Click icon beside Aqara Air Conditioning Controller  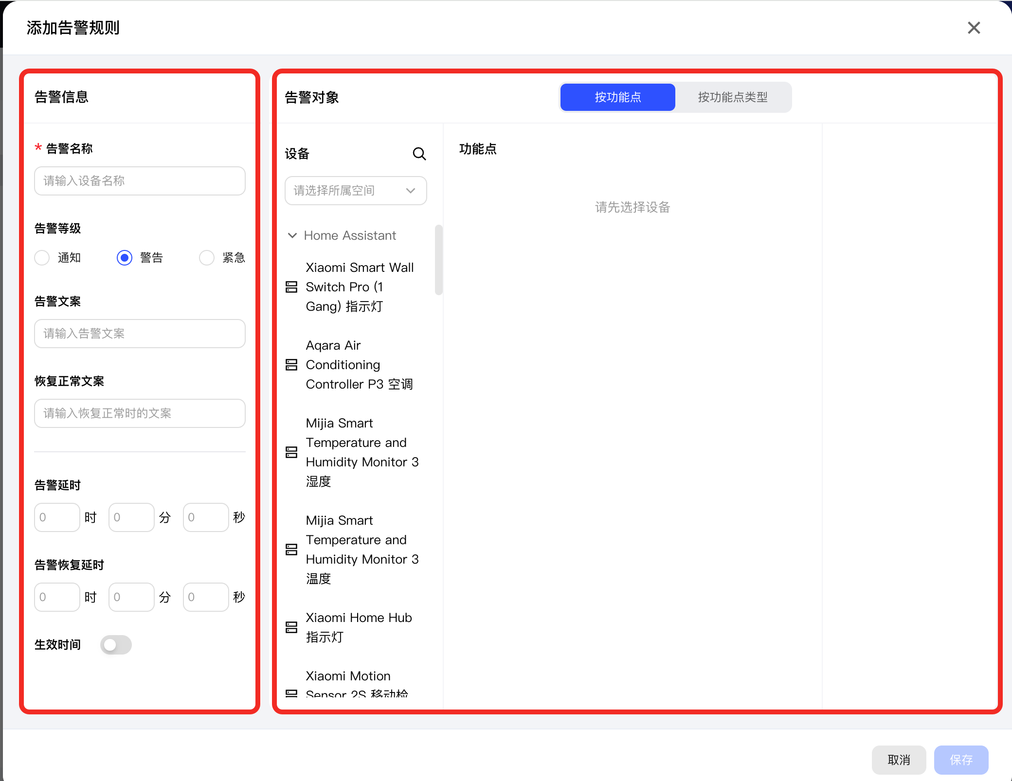(291, 365)
